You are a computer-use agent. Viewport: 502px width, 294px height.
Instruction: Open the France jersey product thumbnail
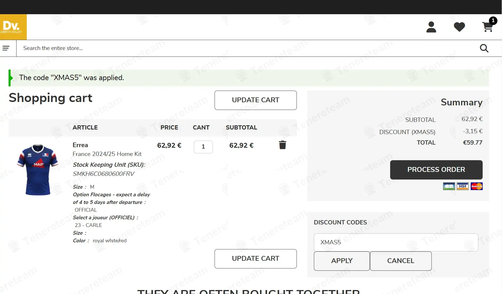point(38,170)
